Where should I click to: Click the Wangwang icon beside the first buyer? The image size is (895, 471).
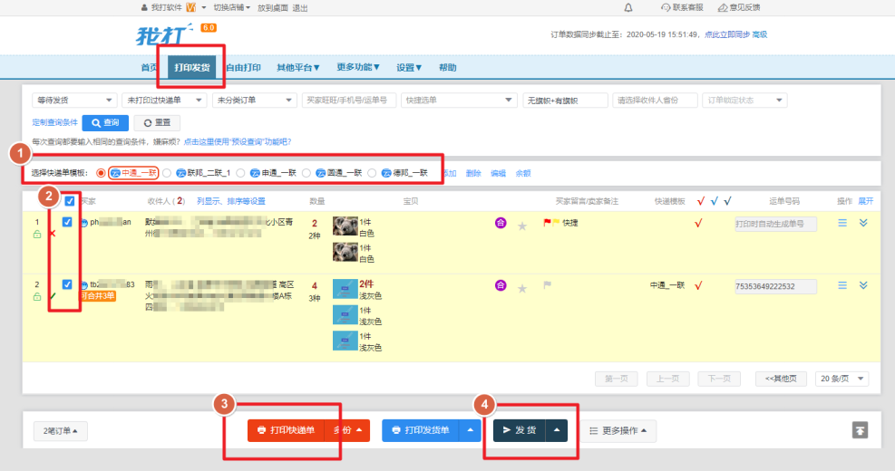tap(84, 223)
